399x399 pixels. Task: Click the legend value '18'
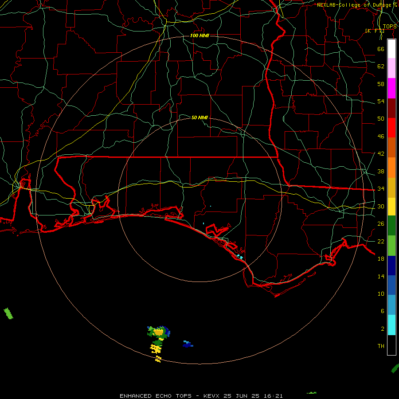(x=381, y=259)
